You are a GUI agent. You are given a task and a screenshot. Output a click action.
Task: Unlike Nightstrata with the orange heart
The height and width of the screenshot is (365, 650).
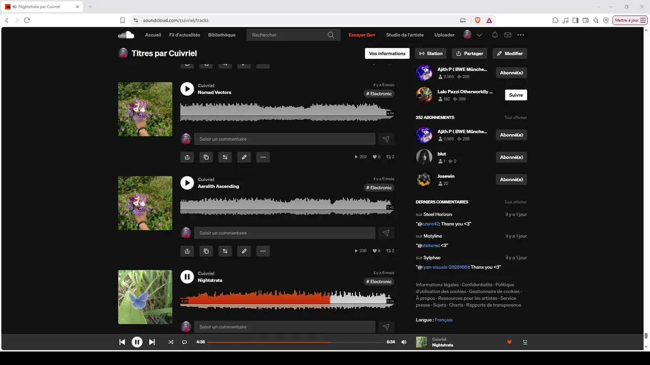[x=509, y=342]
